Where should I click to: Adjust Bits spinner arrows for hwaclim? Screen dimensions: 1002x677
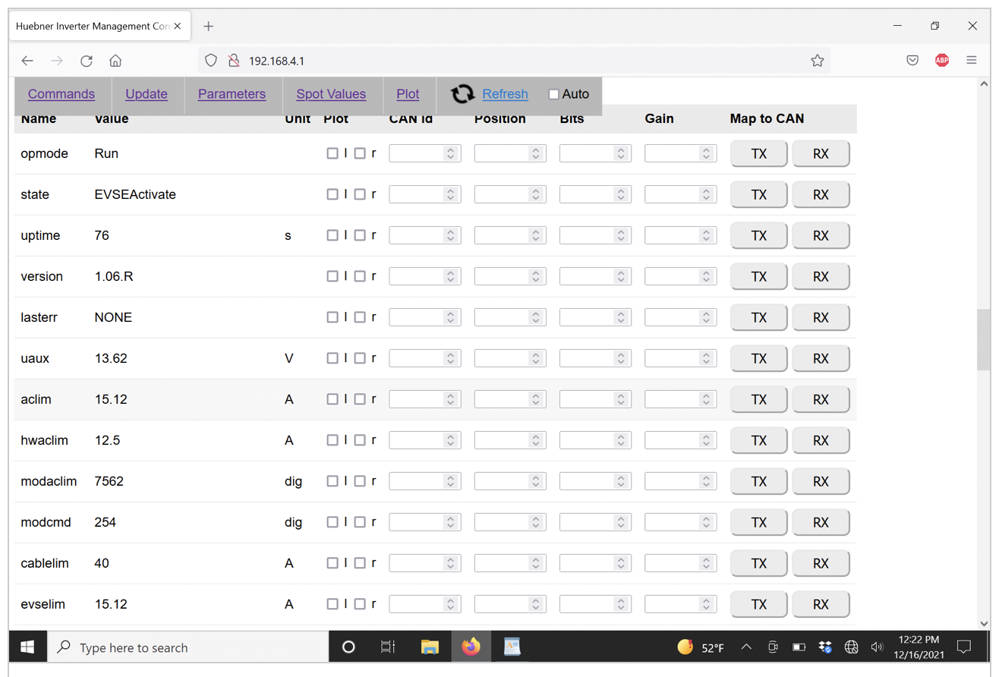[x=621, y=440]
